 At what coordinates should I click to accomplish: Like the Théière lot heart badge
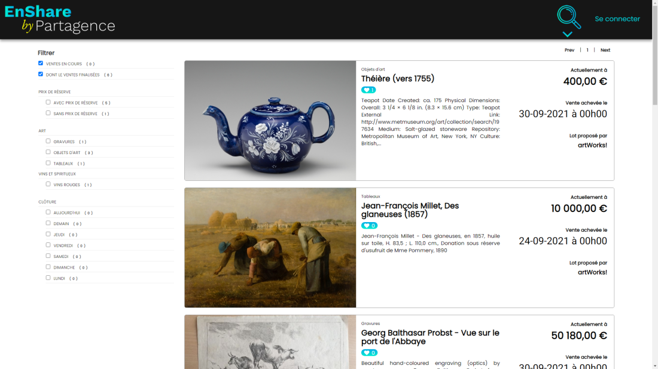368,90
